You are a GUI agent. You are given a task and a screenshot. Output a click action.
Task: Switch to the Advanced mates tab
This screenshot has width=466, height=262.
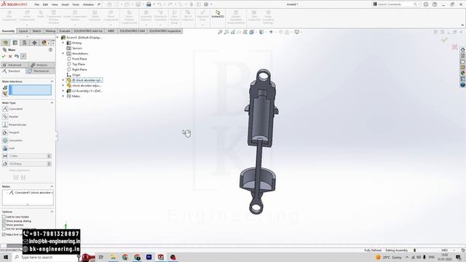click(x=15, y=65)
